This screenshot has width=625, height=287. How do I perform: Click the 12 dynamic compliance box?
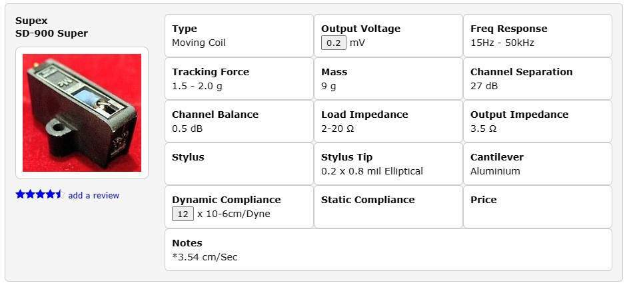183,214
